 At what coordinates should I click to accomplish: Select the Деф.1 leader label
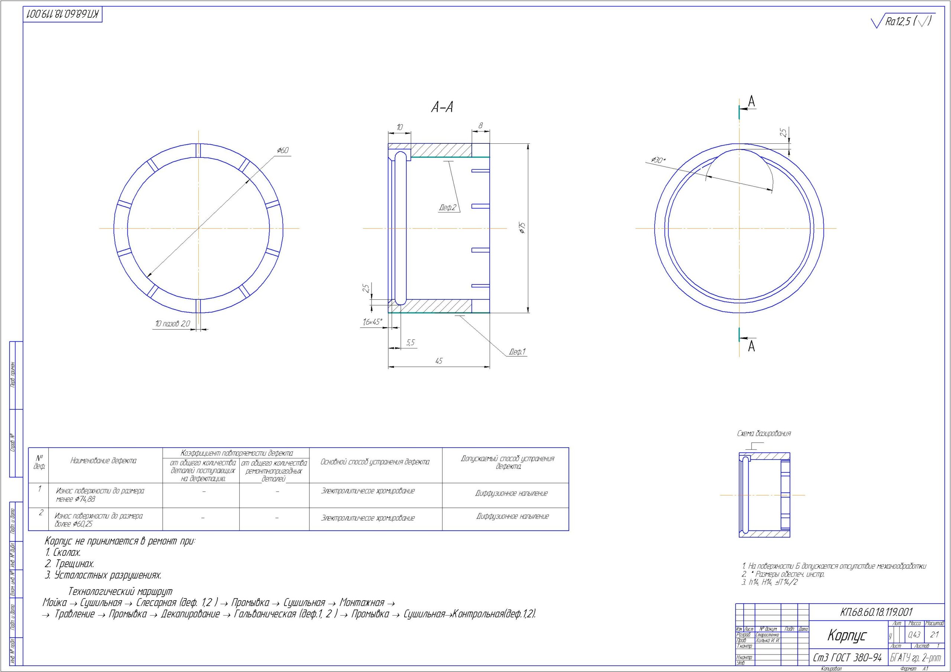pos(517,352)
